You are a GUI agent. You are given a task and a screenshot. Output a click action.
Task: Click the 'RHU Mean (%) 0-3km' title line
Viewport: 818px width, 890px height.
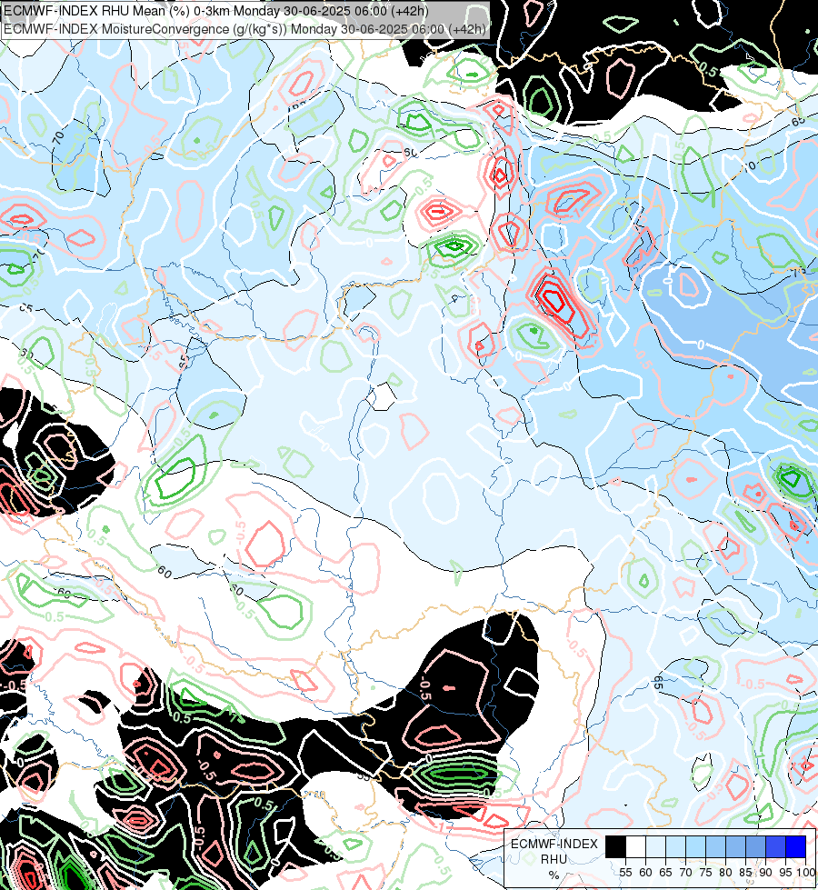216,11
